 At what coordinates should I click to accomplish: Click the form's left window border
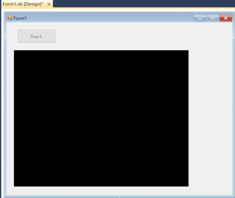(5, 107)
